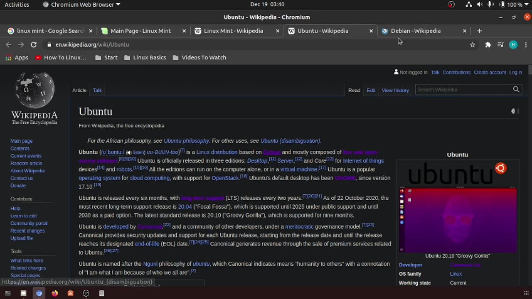Open the clock showing Dec 19 03:40
Screen dimensions: 532x299
[267, 5]
